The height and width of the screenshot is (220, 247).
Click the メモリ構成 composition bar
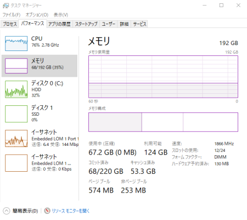pos(163,122)
